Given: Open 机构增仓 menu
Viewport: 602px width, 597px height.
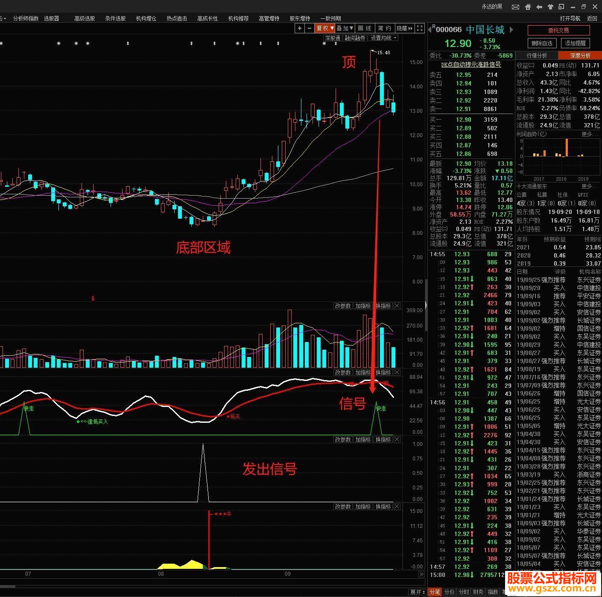Looking at the screenshot, I should click(x=146, y=18).
